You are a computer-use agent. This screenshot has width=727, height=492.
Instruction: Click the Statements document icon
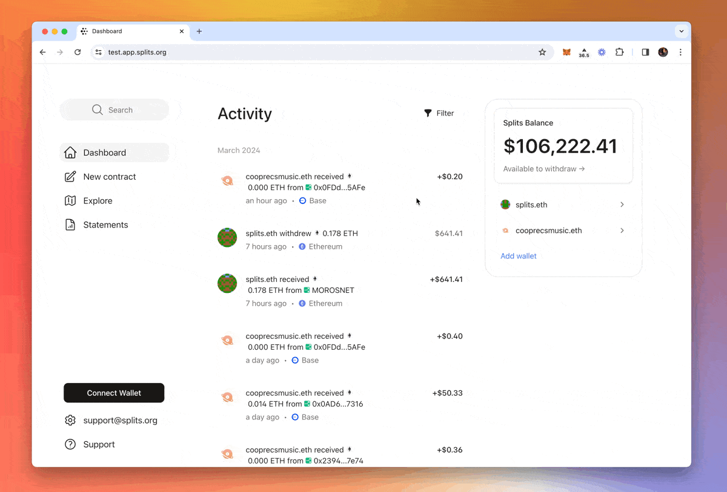click(70, 225)
